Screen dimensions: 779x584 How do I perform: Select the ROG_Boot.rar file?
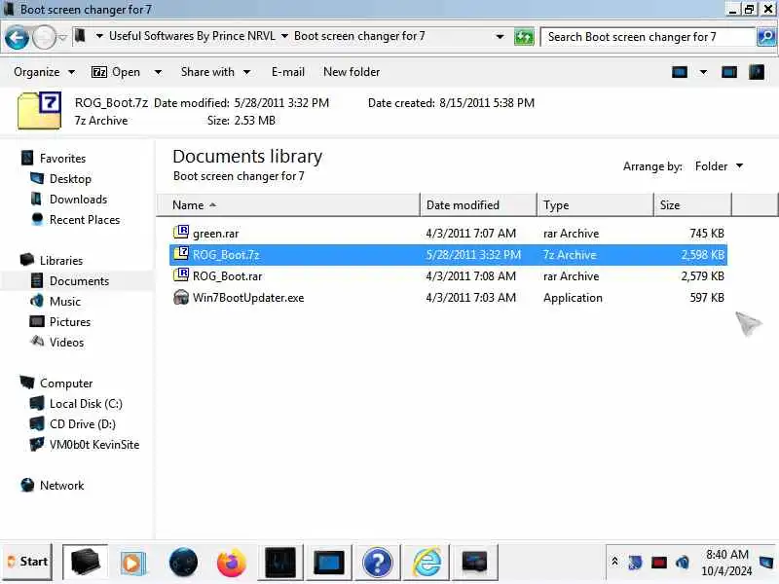pyautogui.click(x=448, y=276)
